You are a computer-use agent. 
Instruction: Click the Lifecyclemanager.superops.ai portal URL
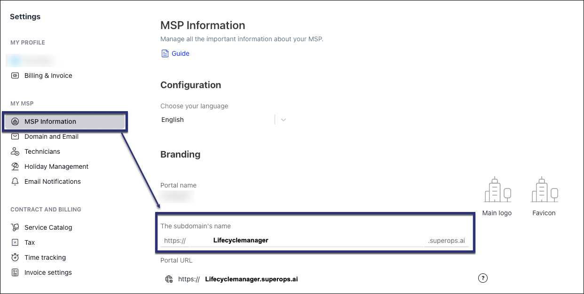click(252, 279)
